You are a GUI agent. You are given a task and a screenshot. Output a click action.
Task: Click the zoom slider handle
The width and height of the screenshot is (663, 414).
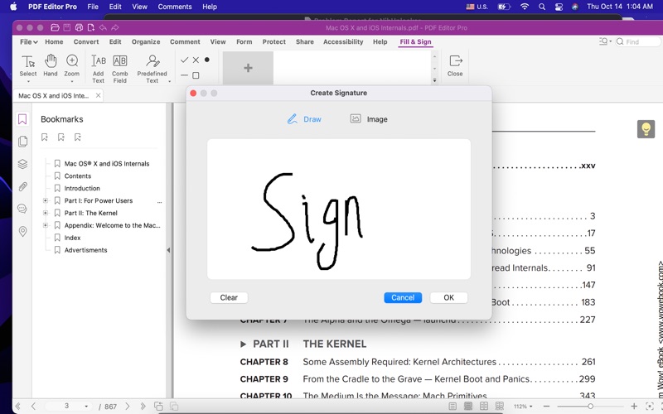point(590,407)
